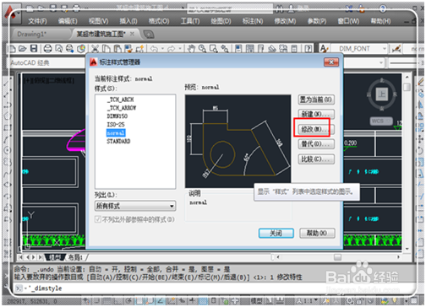Screen dimensions: 426x307
Task: Switch to the Drawing1 tab
Action: [x=32, y=35]
